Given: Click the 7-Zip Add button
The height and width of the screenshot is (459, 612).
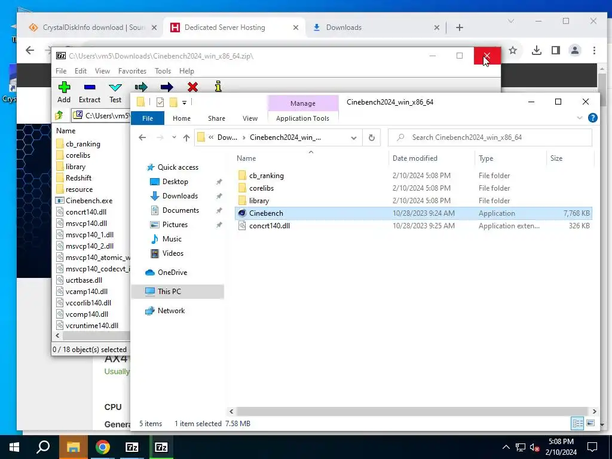Looking at the screenshot, I should (64, 93).
